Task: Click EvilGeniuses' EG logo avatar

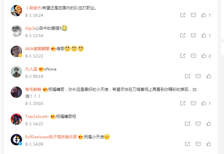Action: pos(16,140)
